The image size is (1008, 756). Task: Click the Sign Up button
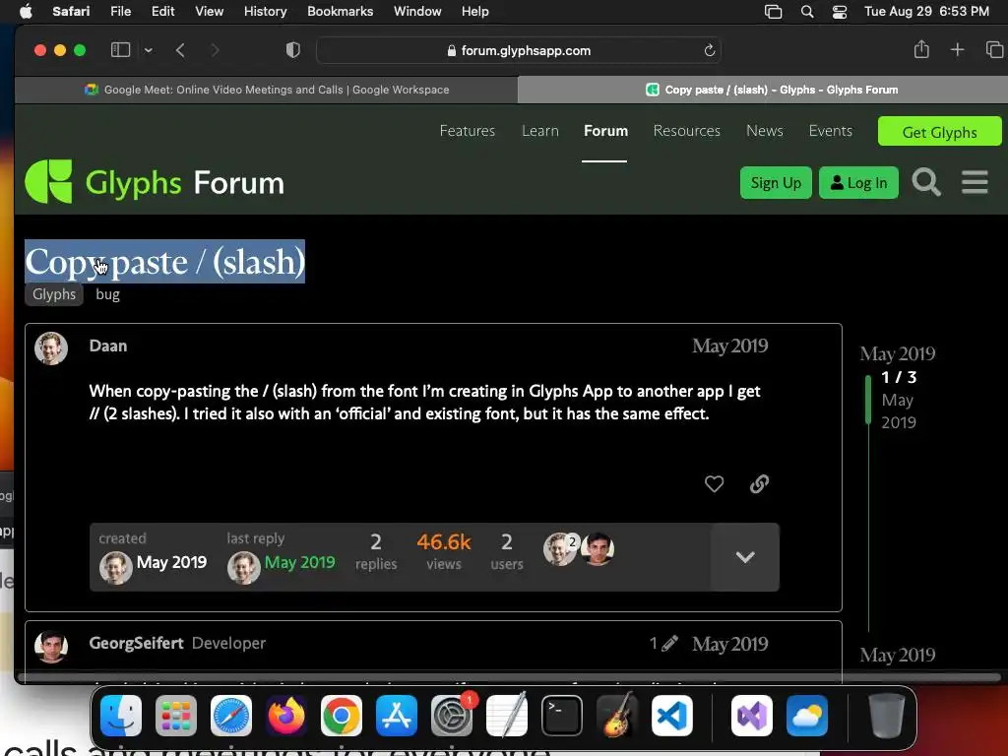pos(776,182)
